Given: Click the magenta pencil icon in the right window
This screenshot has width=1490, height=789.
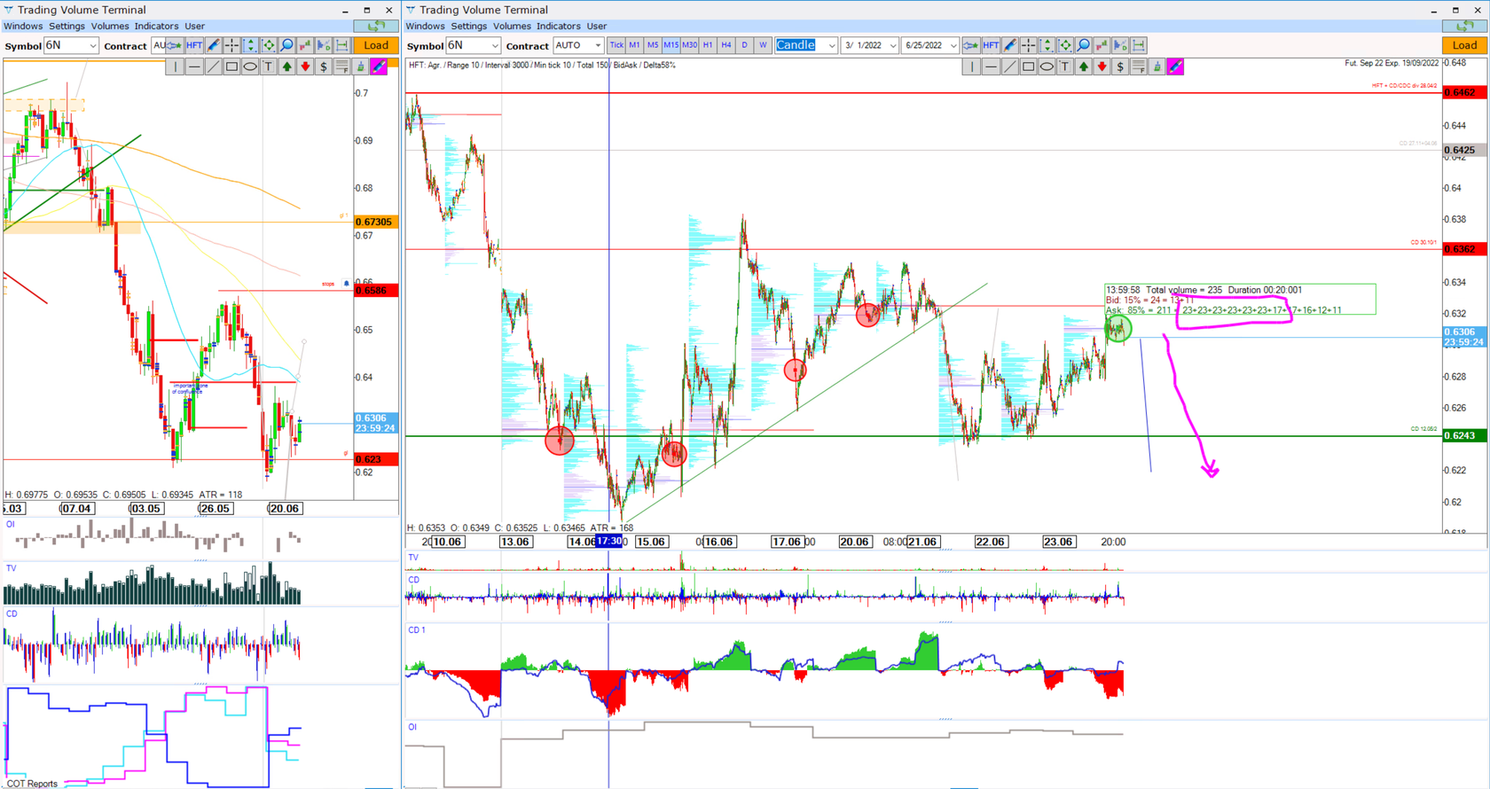Looking at the screenshot, I should pos(1175,66).
